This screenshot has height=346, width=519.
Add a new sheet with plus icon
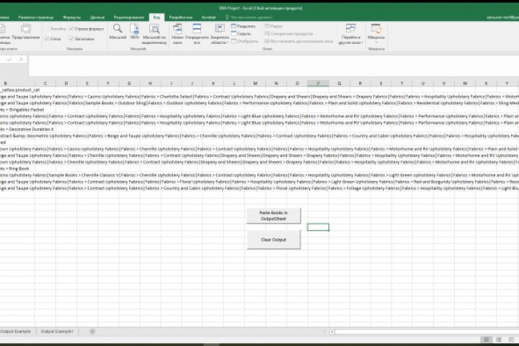(92, 332)
